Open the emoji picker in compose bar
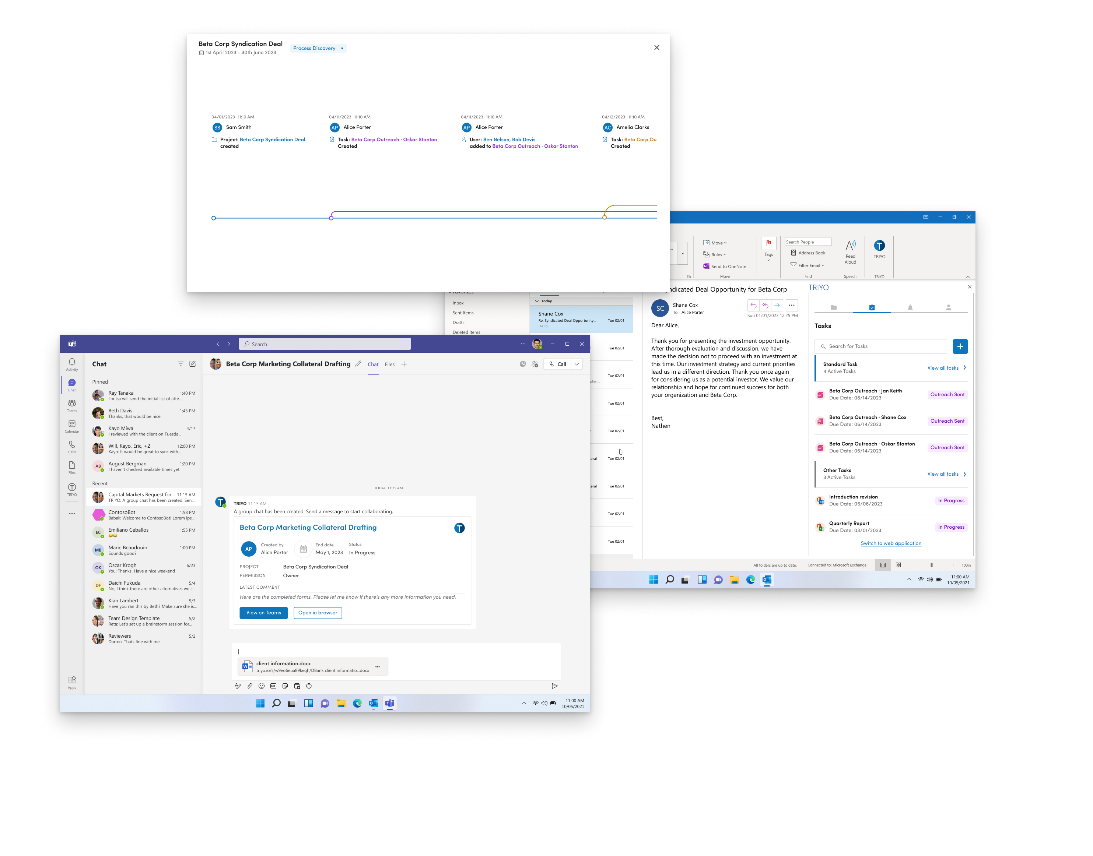This screenshot has height=856, width=1093. (261, 686)
